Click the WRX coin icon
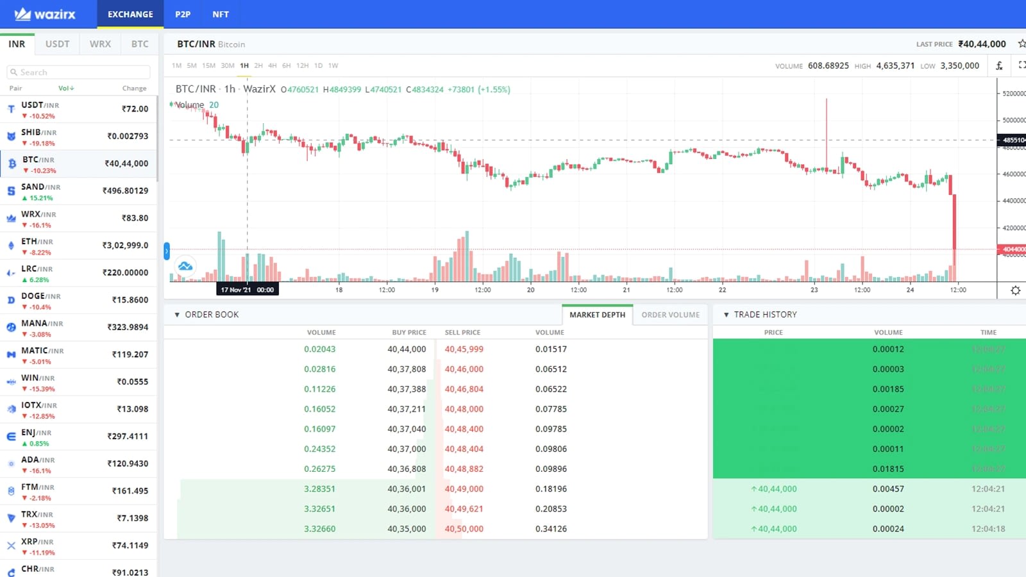Image resolution: width=1026 pixels, height=577 pixels. 11,219
